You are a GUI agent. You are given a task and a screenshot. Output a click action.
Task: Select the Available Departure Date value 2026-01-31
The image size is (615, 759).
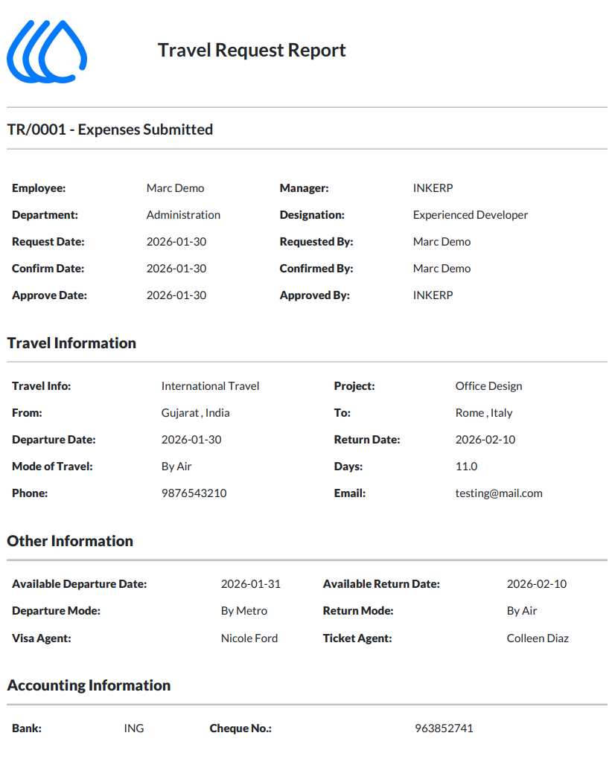pos(251,584)
